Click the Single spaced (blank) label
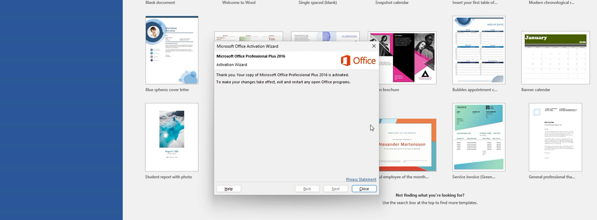Viewport: 597px width, 220px height. [318, 2]
